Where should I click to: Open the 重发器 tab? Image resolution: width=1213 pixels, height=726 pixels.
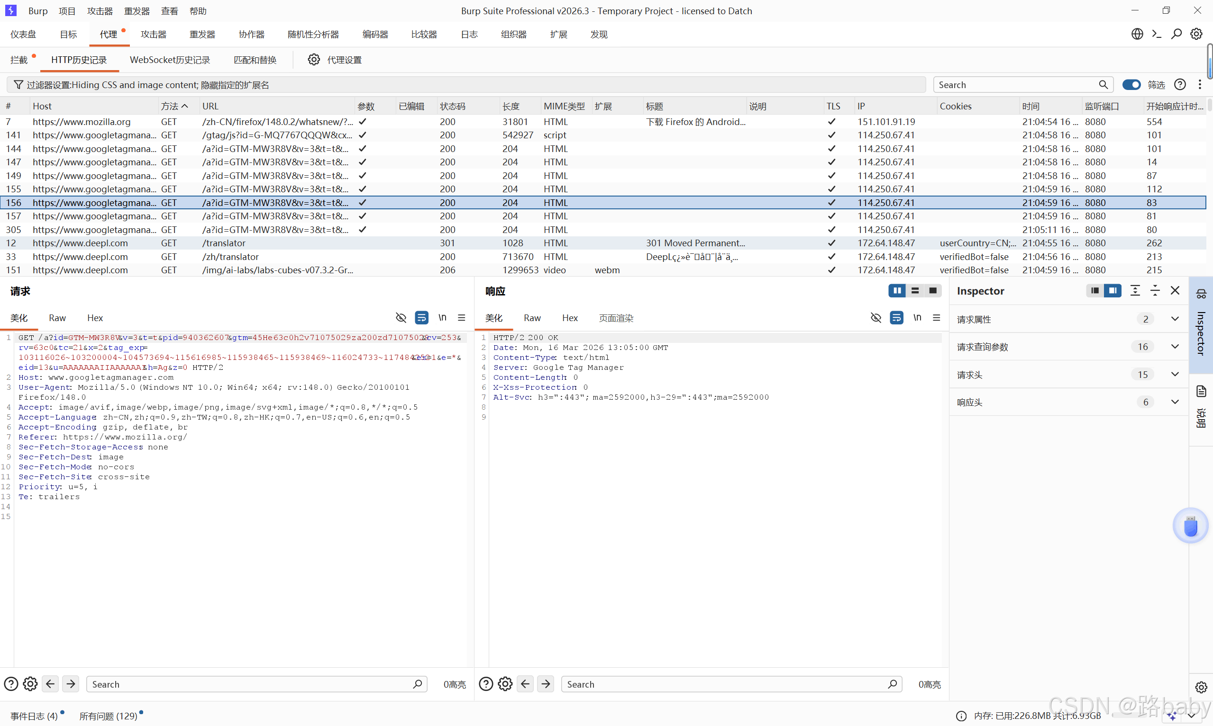pos(202,34)
